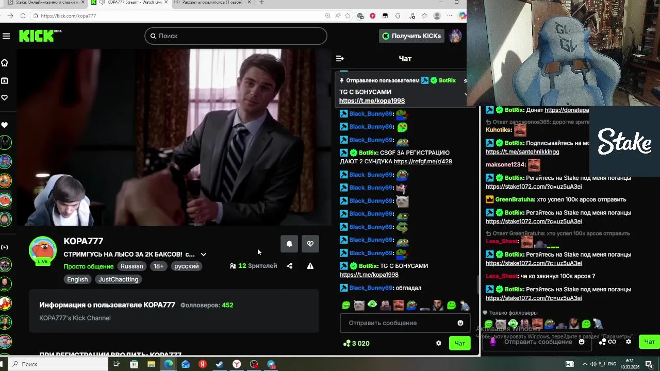The width and height of the screenshot is (660, 371).
Task: Click the overlay chat Отправить сообщение field
Action: (x=538, y=342)
